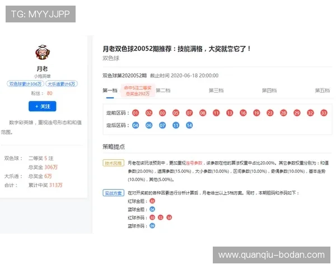Click 红球杀码 red ball 10
The height and width of the screenshot is (269, 336).
(x=152, y=217)
